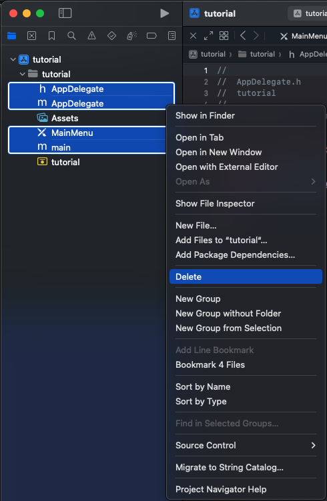Image resolution: width=327 pixels, height=501 pixels.
Task: Choose Migrate to String Catalog...
Action: click(246, 468)
